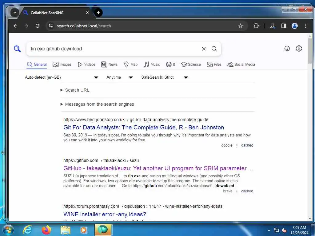Image resolution: width=315 pixels, height=236 pixels.
Task: Open the Chrome profile avatar
Action: coord(294,26)
